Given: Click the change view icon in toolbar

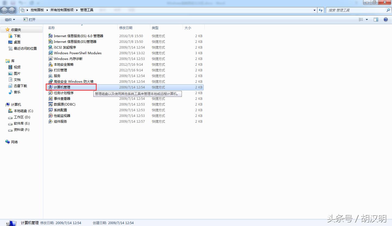Looking at the screenshot, I should pyautogui.click(x=361, y=20).
